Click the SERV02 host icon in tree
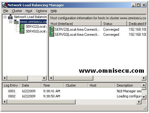This screenshot has height=113, width=149. pyautogui.click(x=22, y=31)
